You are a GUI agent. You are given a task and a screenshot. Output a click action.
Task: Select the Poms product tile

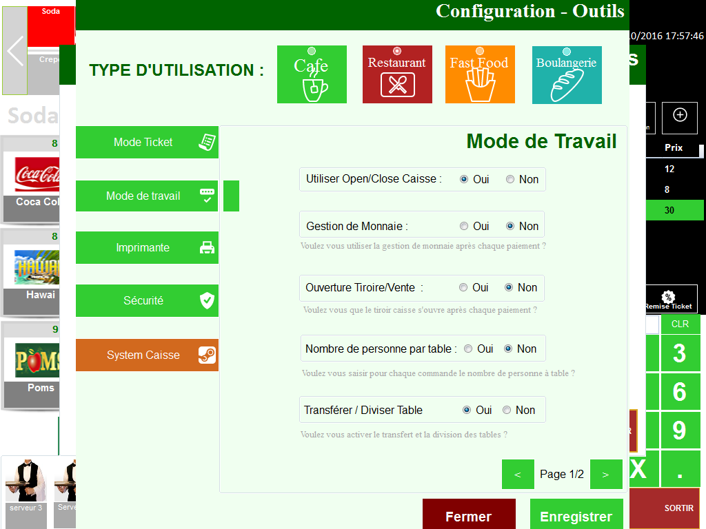pyautogui.click(x=32, y=366)
